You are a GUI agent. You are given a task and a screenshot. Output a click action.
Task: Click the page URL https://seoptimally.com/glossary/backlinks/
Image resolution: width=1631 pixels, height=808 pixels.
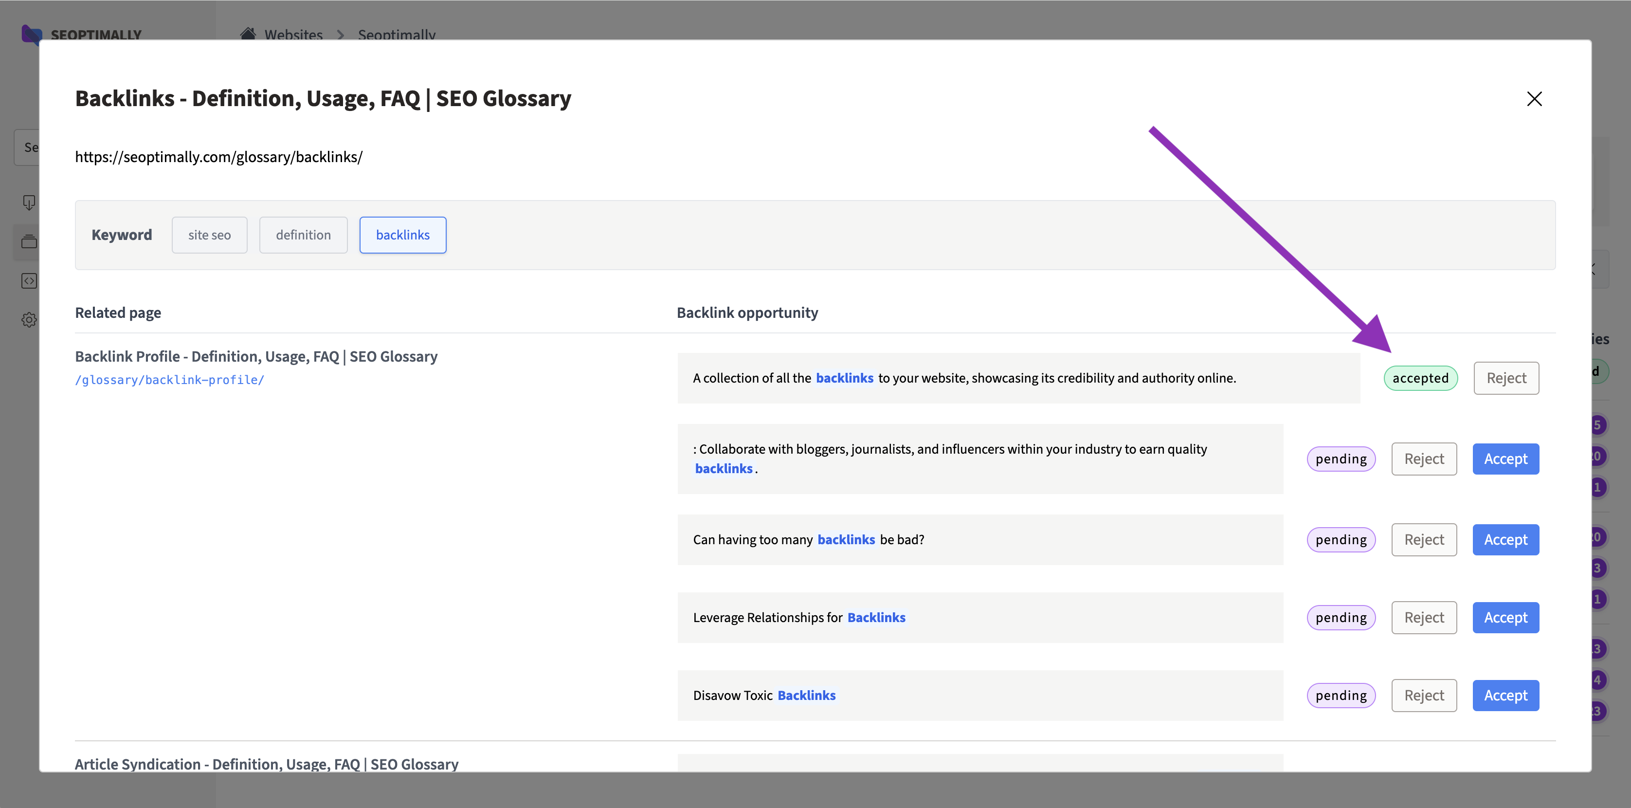point(218,157)
